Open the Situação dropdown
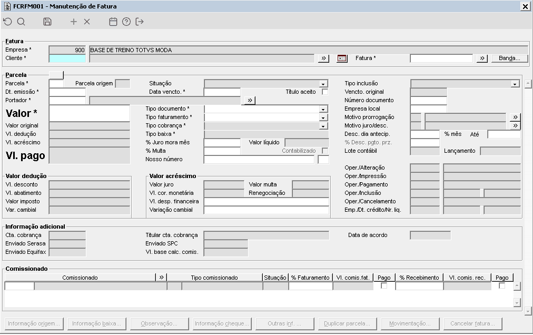Viewport: 533px width, 335px height. click(x=323, y=84)
